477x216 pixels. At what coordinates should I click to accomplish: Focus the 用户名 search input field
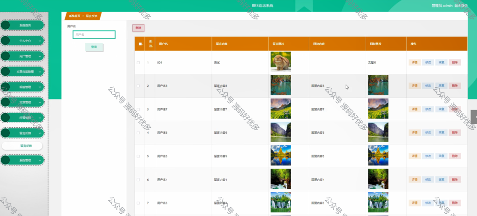(94, 34)
